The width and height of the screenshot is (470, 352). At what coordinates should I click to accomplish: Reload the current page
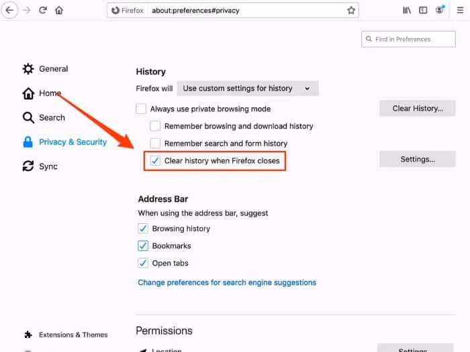43,11
